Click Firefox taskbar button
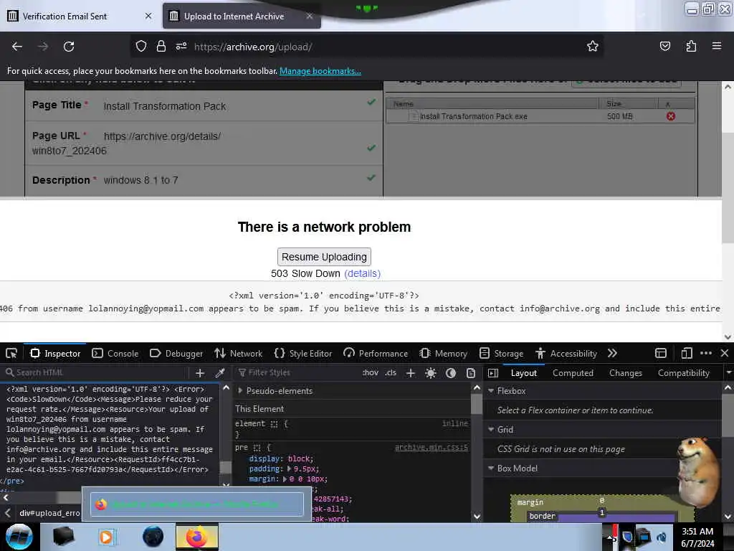734x551 pixels. pyautogui.click(x=197, y=537)
